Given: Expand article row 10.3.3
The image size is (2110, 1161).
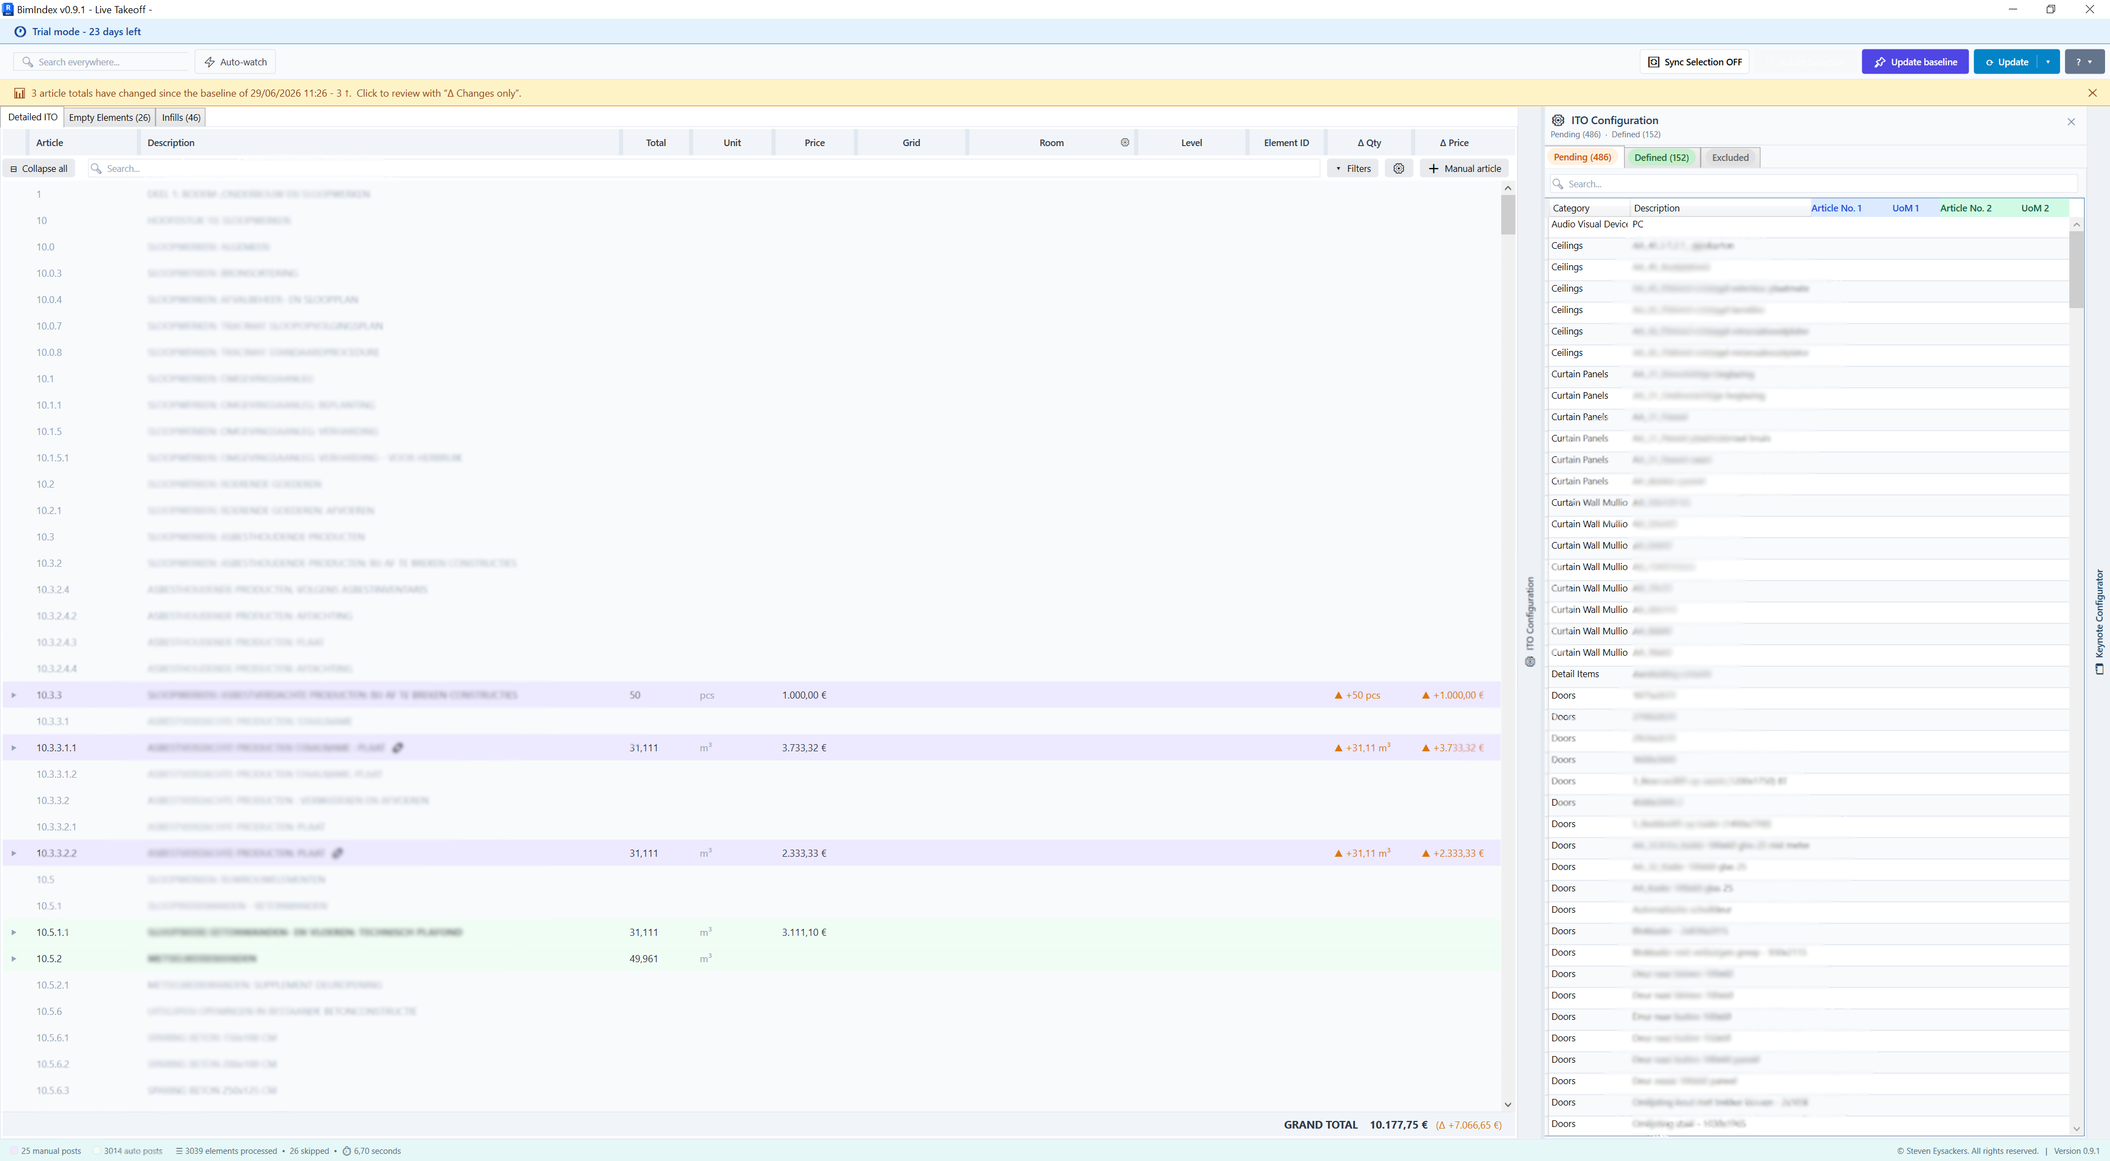Looking at the screenshot, I should (13, 695).
